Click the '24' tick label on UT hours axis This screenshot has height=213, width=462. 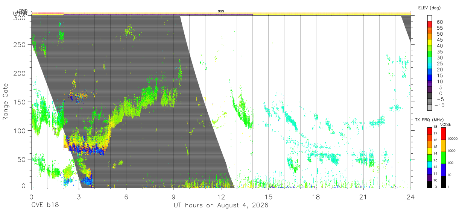point(411,197)
